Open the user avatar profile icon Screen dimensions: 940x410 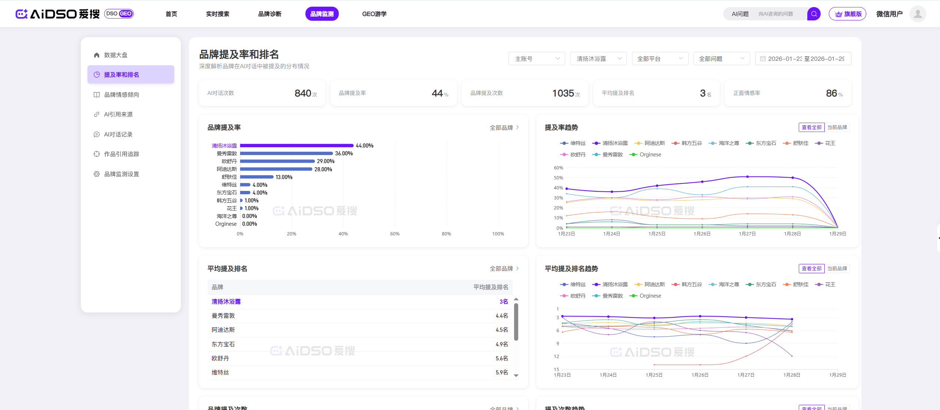click(918, 14)
